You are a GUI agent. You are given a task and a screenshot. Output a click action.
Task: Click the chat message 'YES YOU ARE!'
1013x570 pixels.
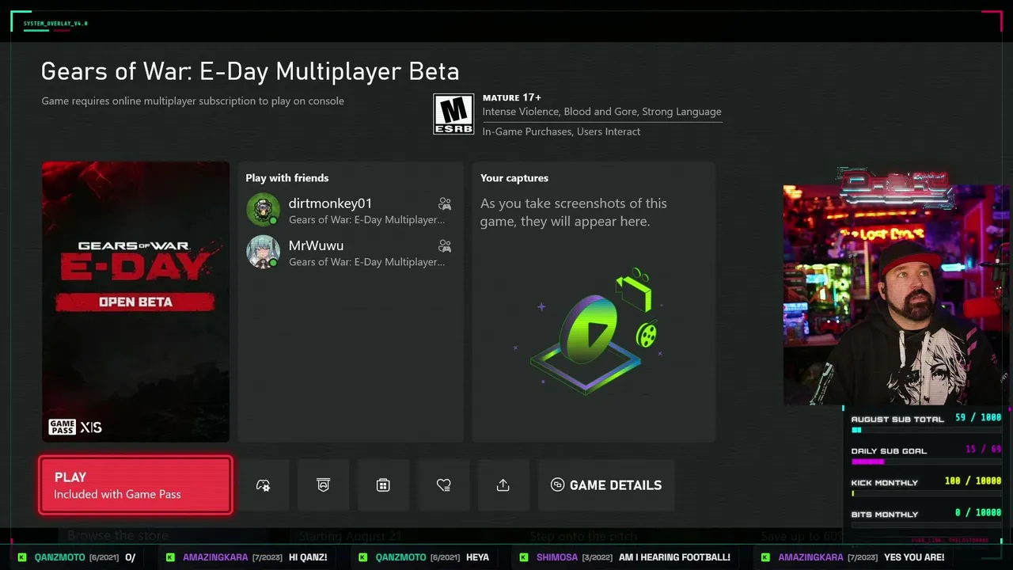914,557
